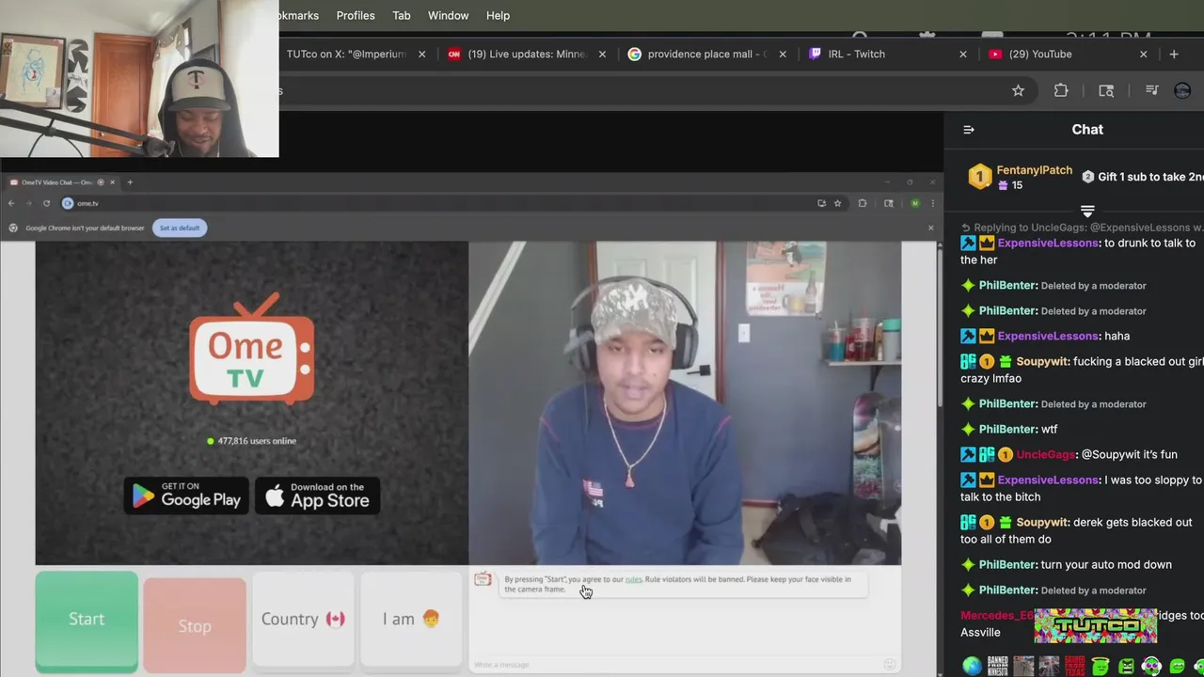This screenshot has width=1204, height=677.
Task: Switch to the IRL - Twitch tab
Action: point(888,54)
